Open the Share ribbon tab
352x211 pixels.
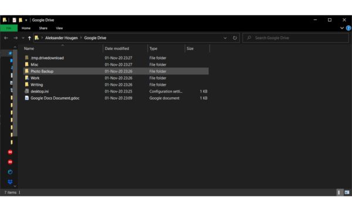(x=43, y=28)
